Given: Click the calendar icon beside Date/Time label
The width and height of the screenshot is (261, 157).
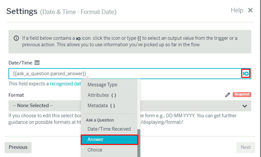Looking at the screenshot, I should (37, 63).
